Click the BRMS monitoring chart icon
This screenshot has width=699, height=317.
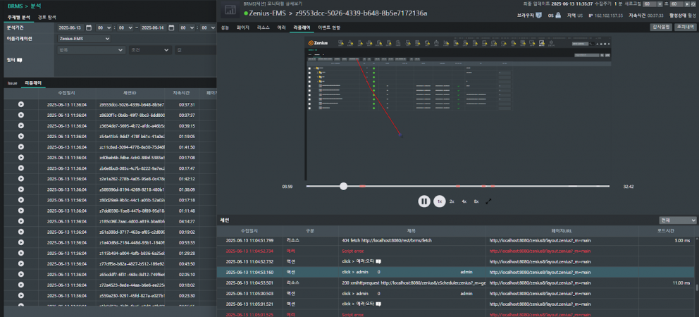228,9
